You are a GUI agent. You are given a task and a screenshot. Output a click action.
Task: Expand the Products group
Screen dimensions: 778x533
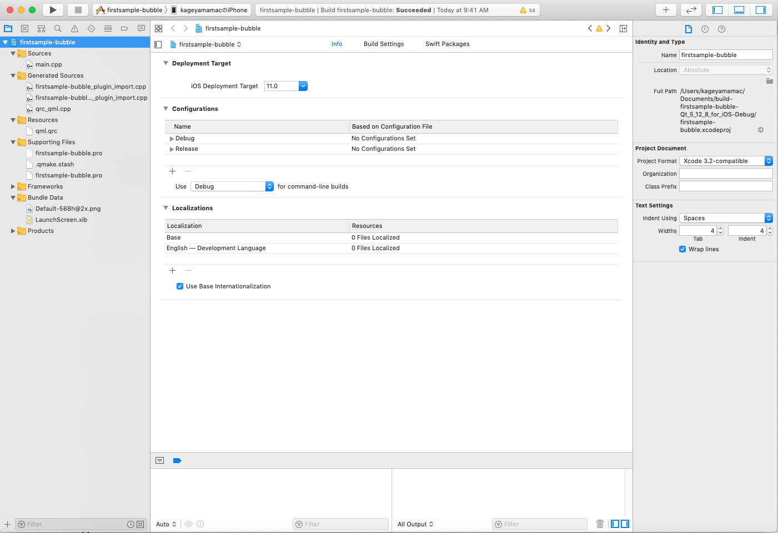(13, 231)
